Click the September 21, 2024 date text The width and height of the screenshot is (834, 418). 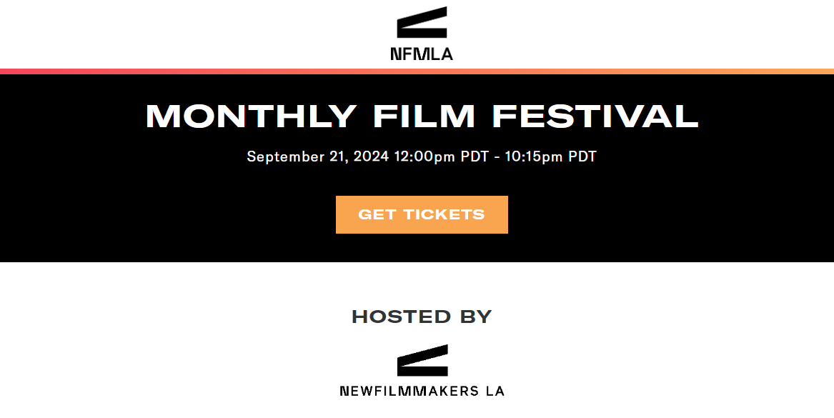click(317, 157)
